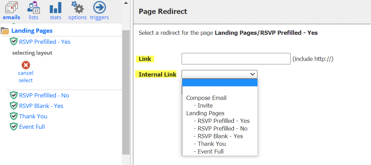Open the lists icon

click(33, 8)
